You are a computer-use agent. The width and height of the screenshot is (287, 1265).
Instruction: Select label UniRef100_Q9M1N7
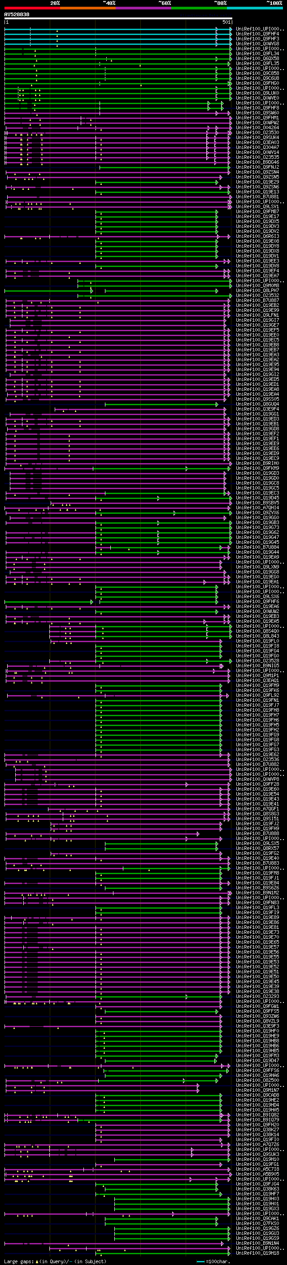[257, 1090]
